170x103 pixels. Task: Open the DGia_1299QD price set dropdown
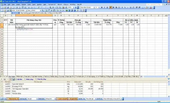click(x=40, y=11)
